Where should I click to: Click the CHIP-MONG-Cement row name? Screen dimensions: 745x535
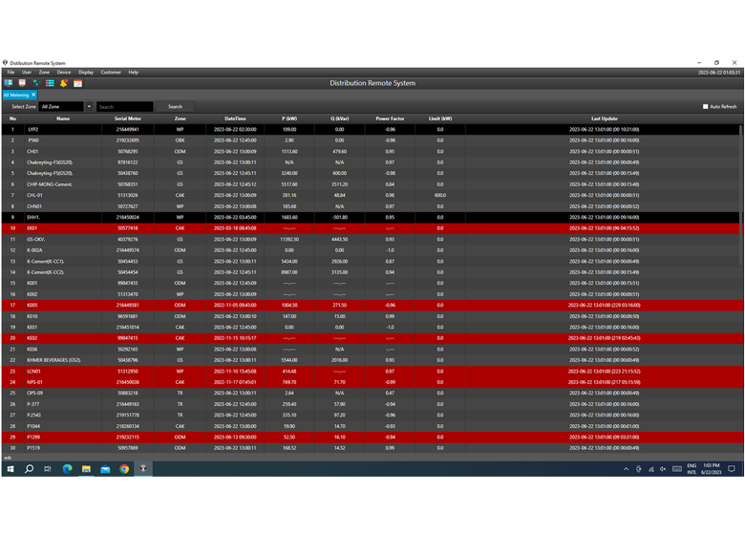coord(50,184)
